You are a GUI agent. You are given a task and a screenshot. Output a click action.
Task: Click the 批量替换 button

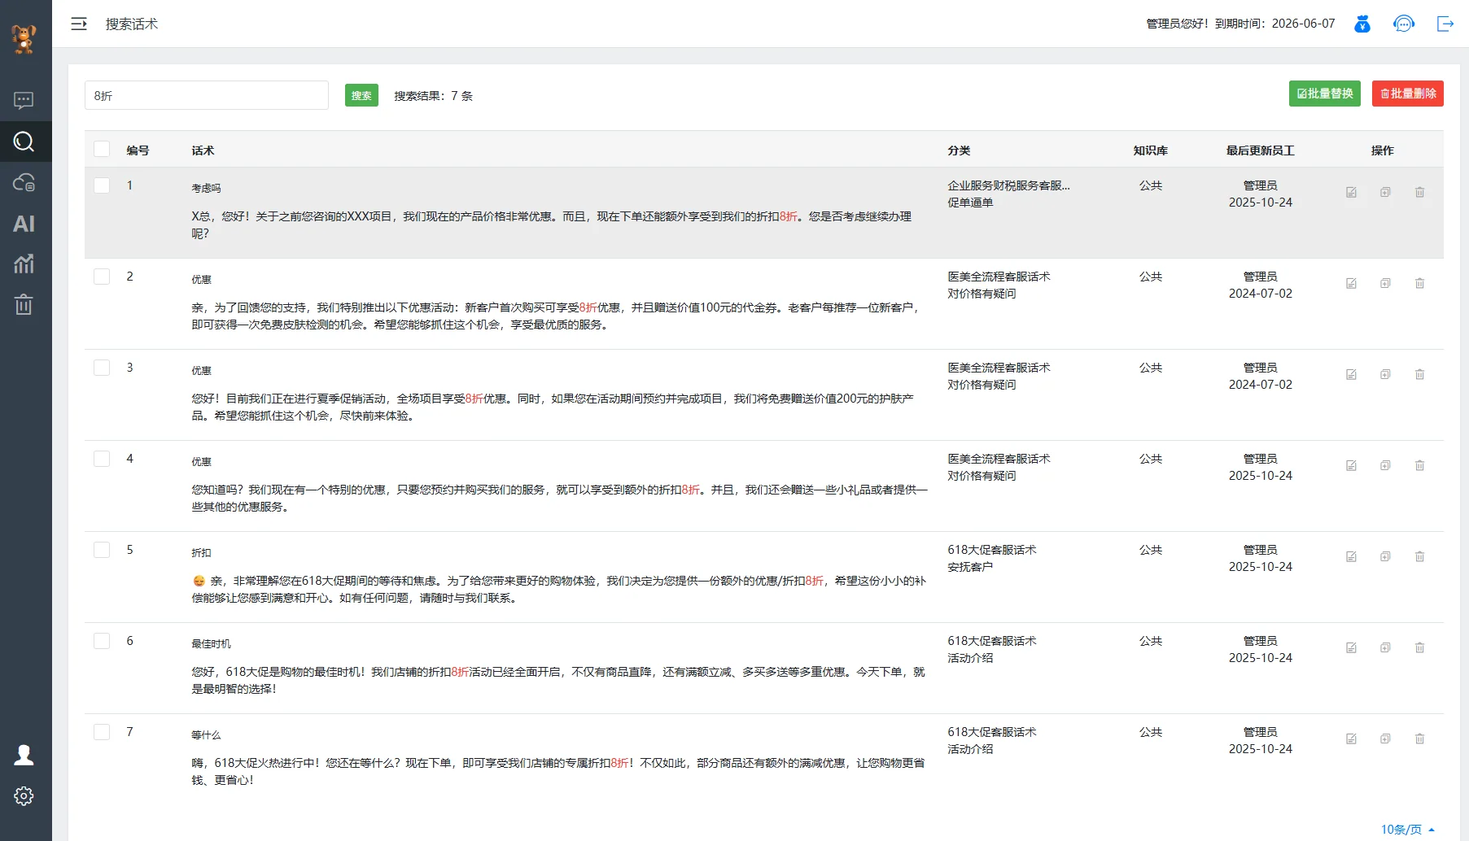1325,94
